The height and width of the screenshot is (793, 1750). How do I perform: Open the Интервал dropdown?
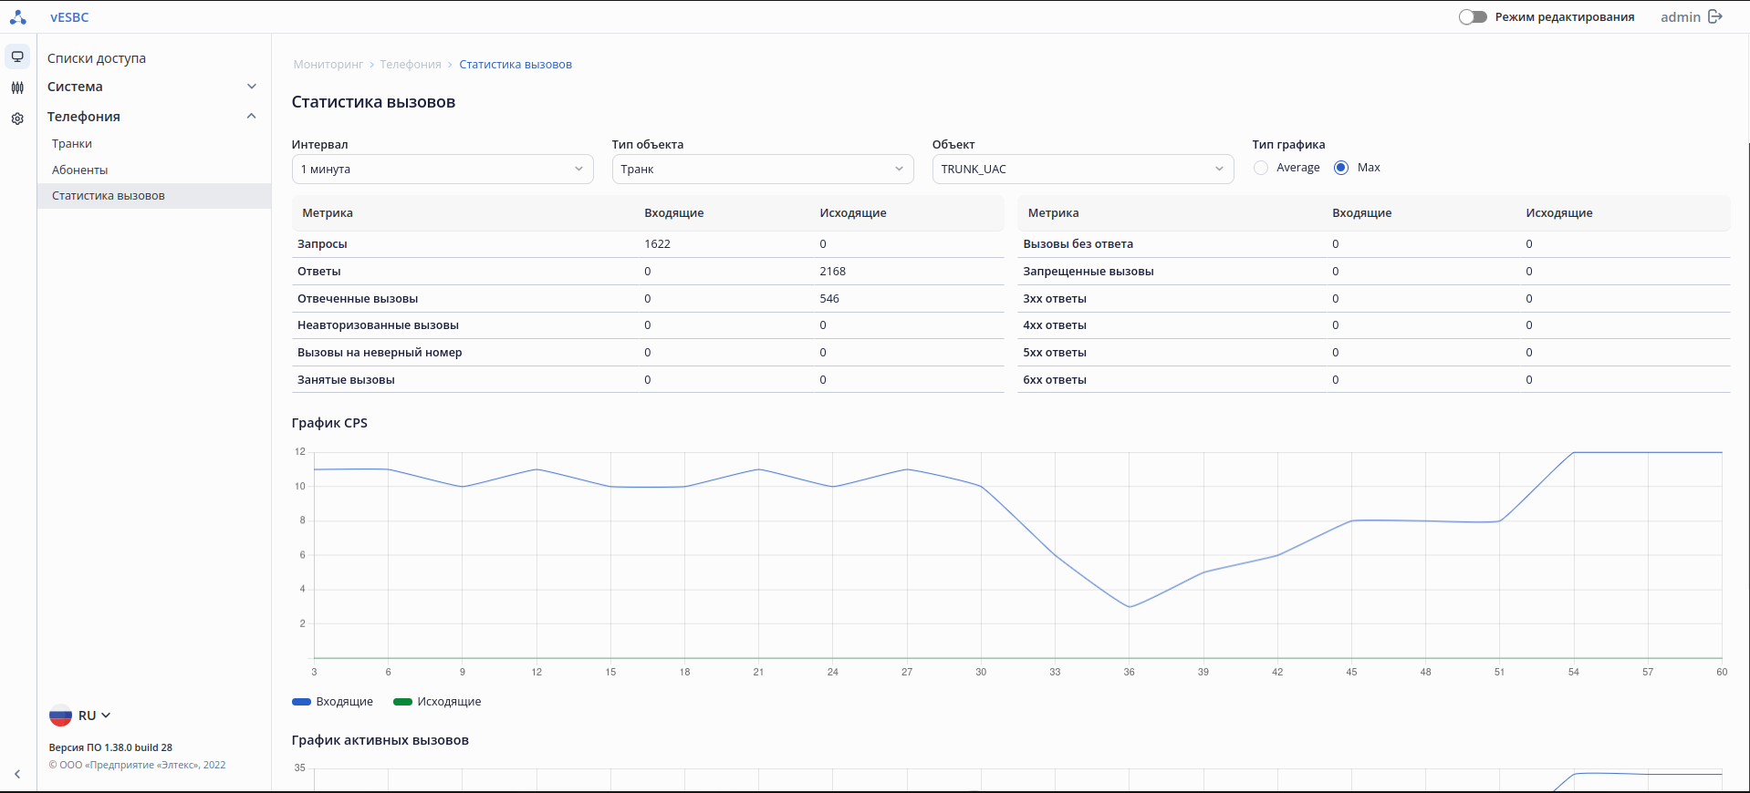[443, 170]
